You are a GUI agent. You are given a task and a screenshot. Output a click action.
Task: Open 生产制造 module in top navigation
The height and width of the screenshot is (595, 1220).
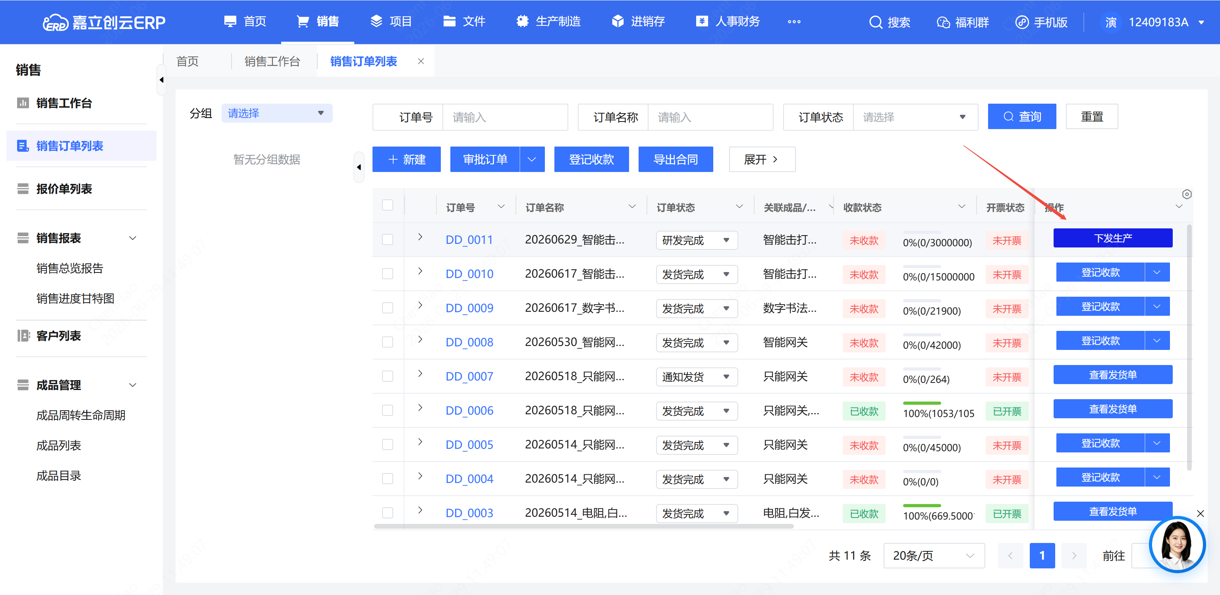[x=548, y=22]
